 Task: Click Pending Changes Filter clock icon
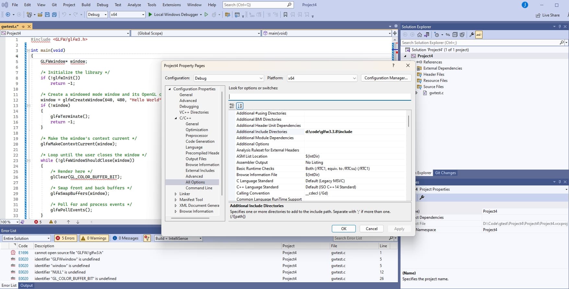(x=436, y=35)
